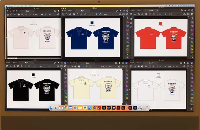
Task: Click the navy color swatch above the shirts
Action: (x=92, y=23)
